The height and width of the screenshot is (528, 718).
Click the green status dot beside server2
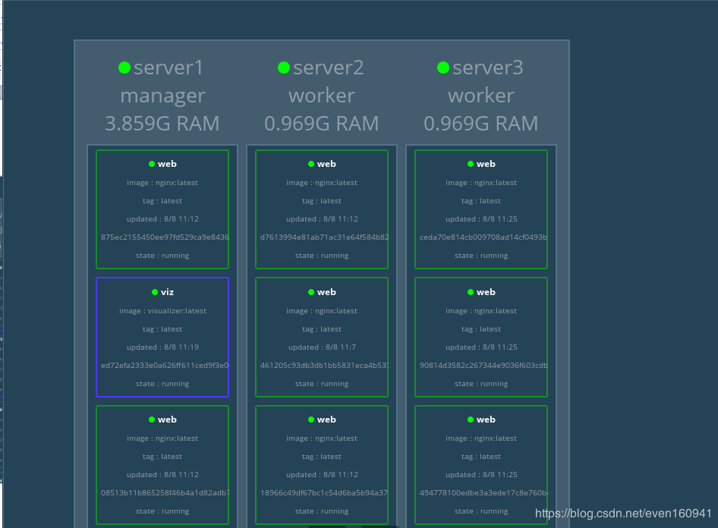284,68
